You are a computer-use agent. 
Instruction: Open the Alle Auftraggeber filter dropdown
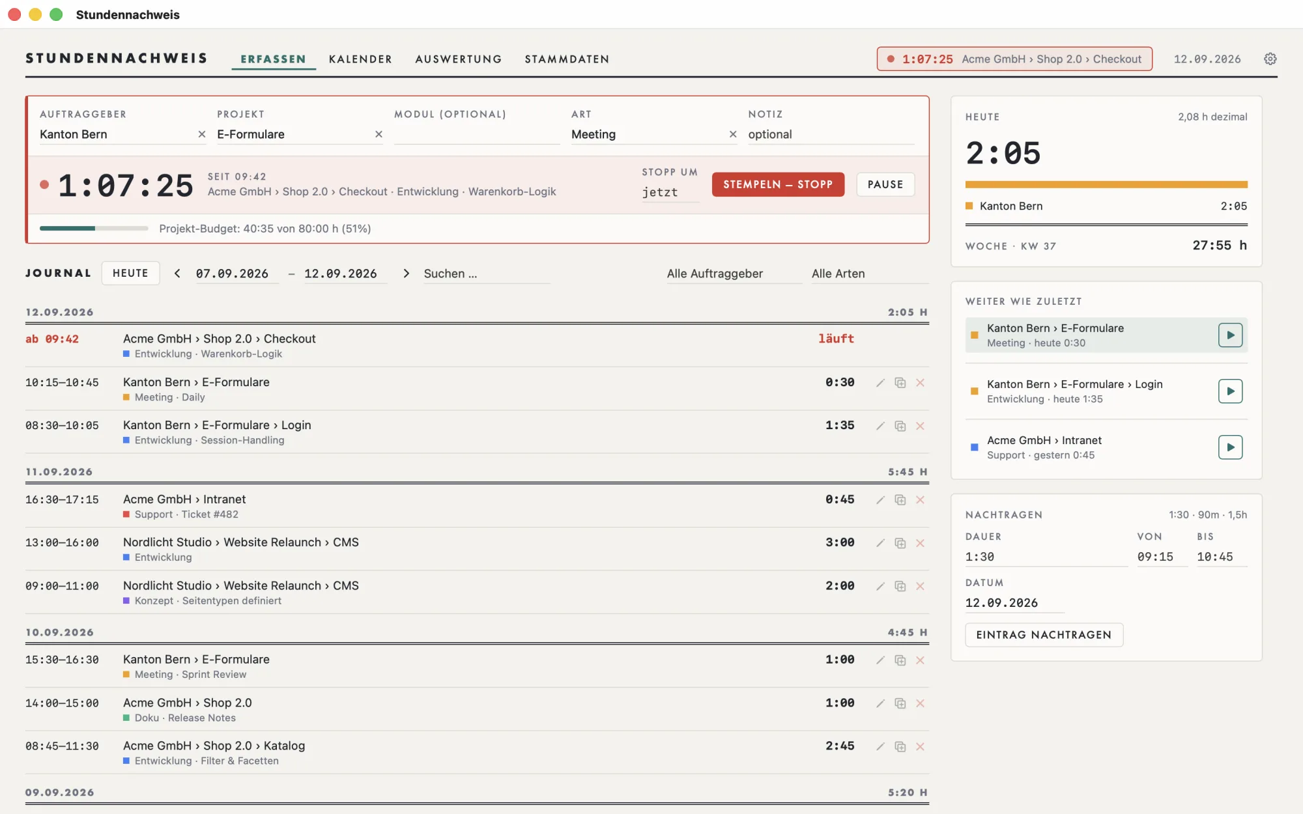click(x=734, y=274)
